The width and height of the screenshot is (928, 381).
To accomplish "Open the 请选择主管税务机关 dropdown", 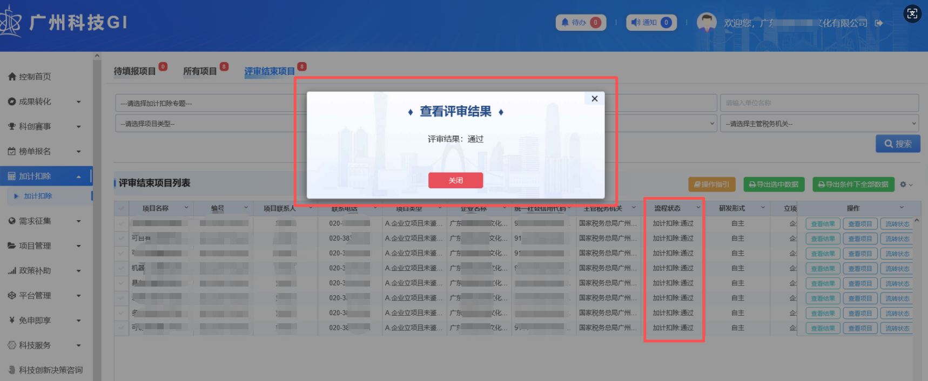I will pos(819,124).
